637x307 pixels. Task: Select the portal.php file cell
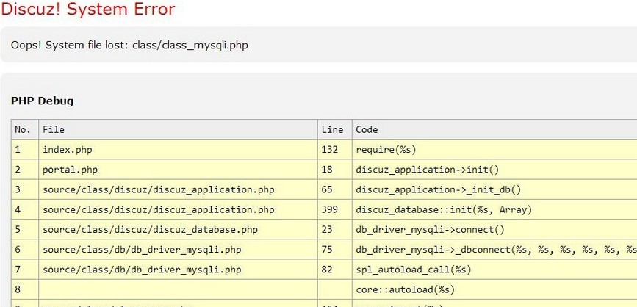71,170
